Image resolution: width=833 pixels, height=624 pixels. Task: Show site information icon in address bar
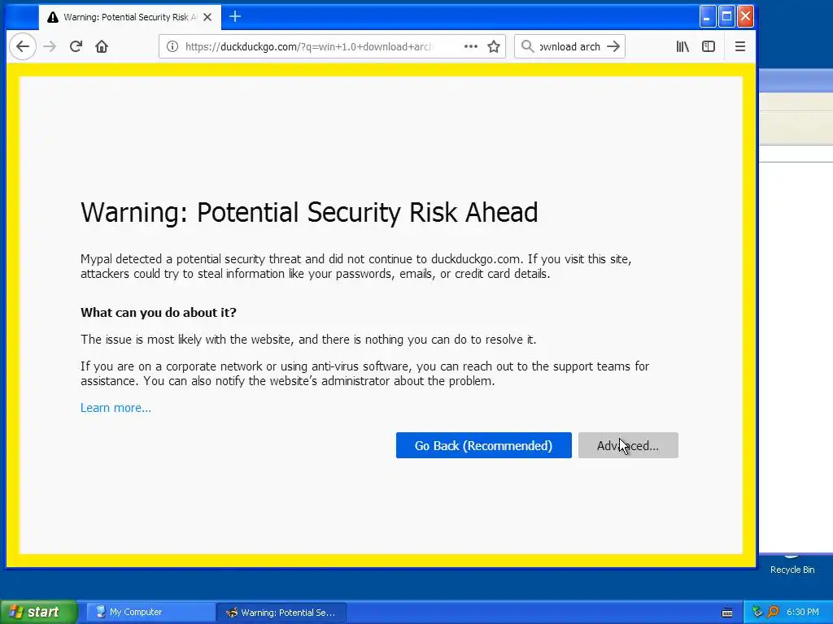[172, 46]
